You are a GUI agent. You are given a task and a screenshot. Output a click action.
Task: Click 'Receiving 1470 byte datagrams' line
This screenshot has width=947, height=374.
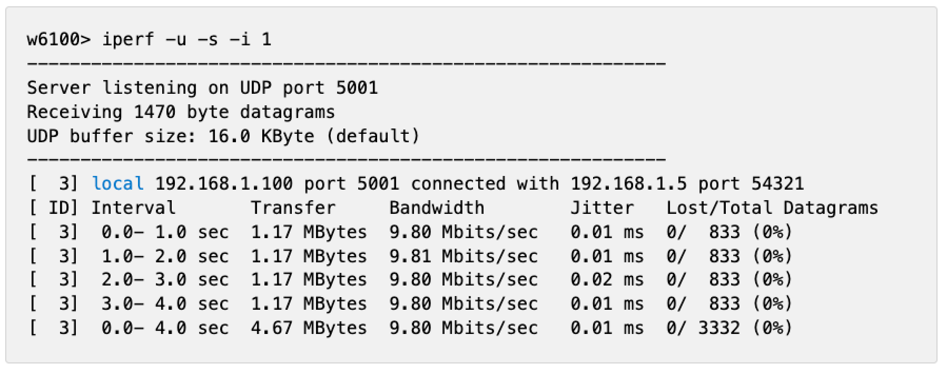click(181, 112)
